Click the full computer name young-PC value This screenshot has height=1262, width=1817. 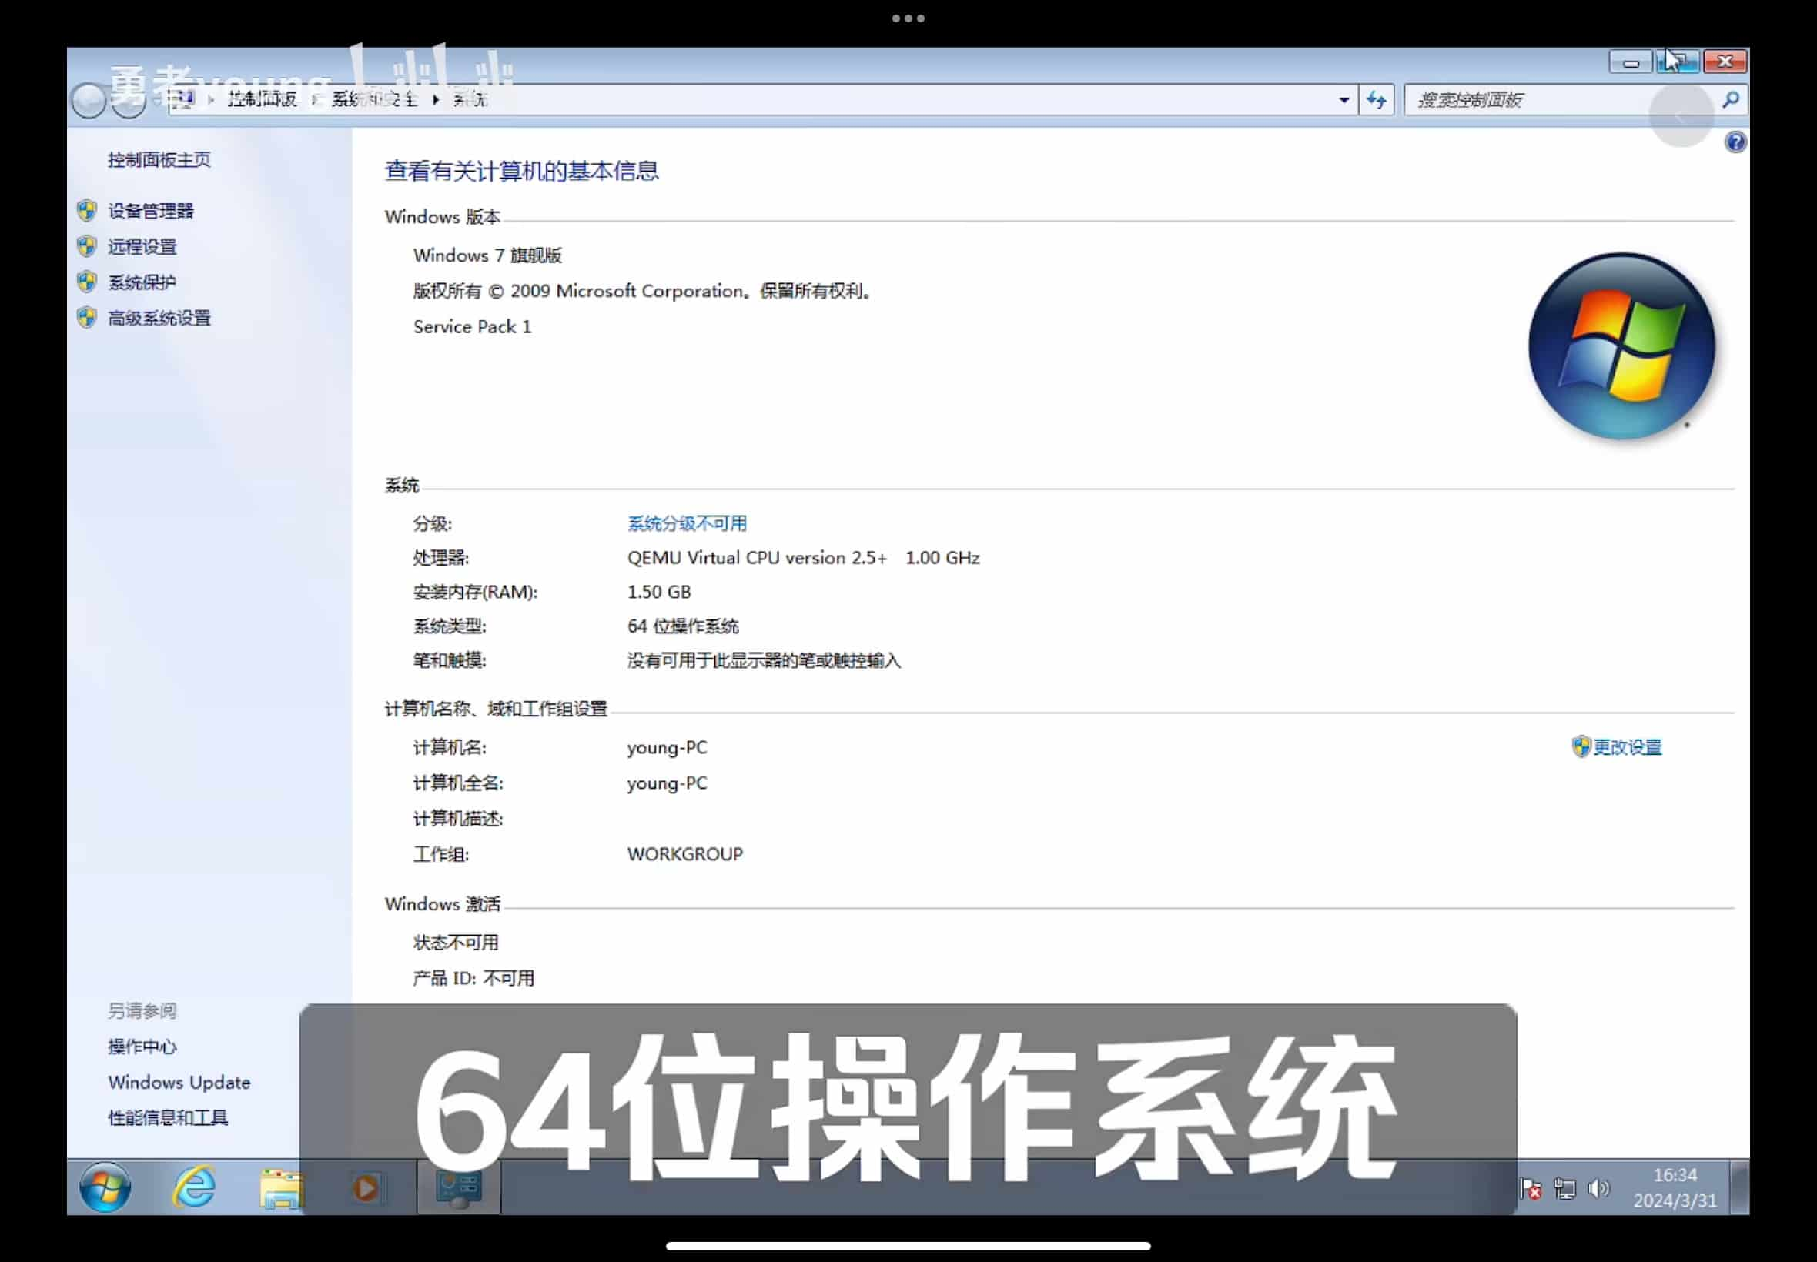[667, 783]
